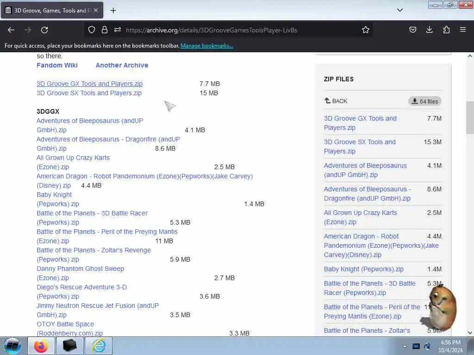Bookmark this page with the star icon
The width and height of the screenshot is (474, 355).
tap(366, 30)
